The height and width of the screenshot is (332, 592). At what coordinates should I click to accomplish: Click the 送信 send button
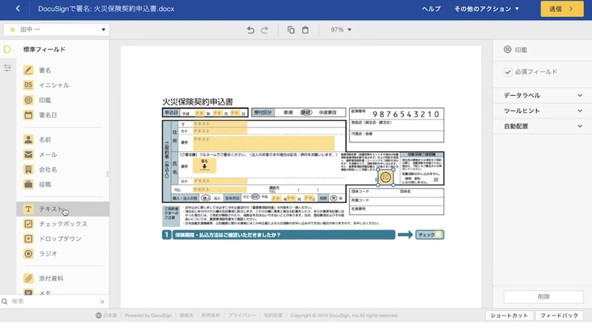(562, 9)
